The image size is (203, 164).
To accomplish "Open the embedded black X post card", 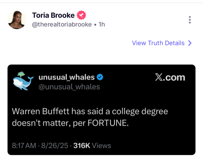I will (101, 110).
